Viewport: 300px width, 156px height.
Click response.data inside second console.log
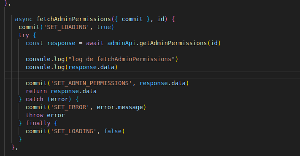[91, 67]
